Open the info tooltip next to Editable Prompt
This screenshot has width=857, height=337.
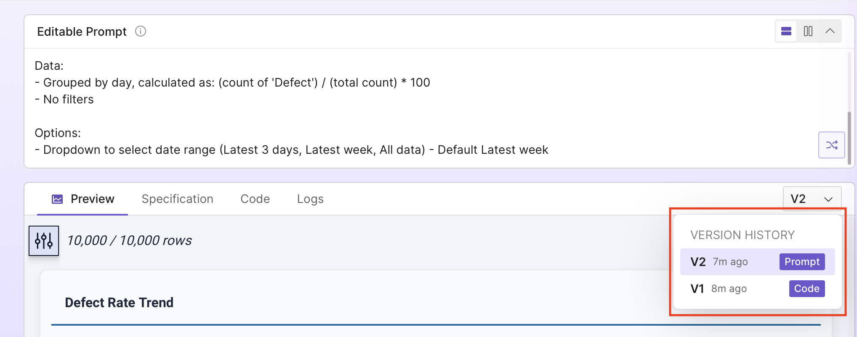click(x=141, y=31)
